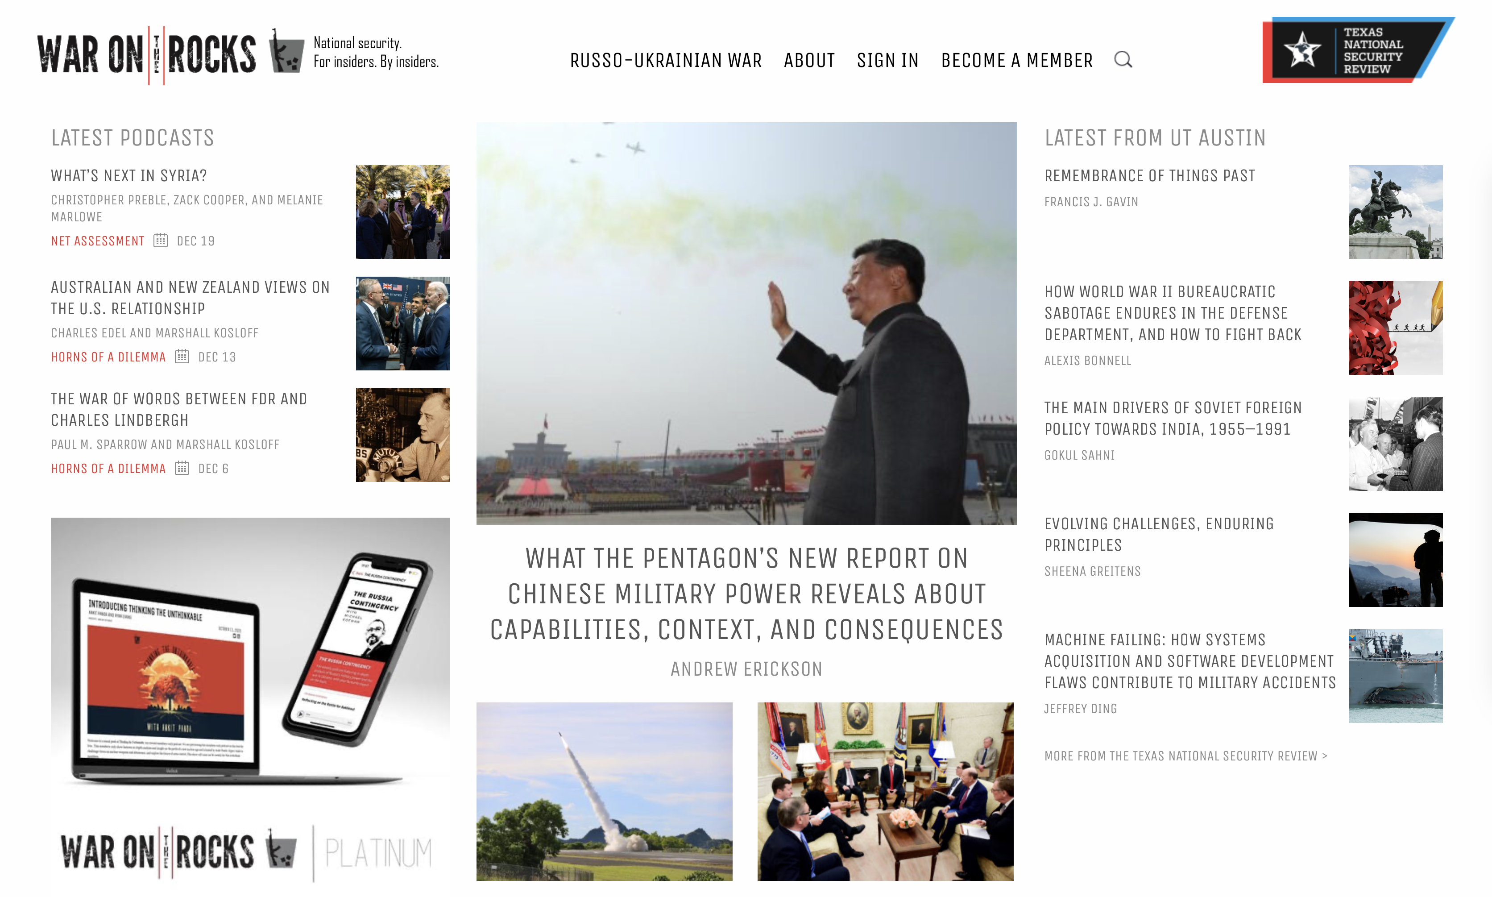Click the FDR microphone podcast thumbnail
The width and height of the screenshot is (1492, 897).
(402, 435)
